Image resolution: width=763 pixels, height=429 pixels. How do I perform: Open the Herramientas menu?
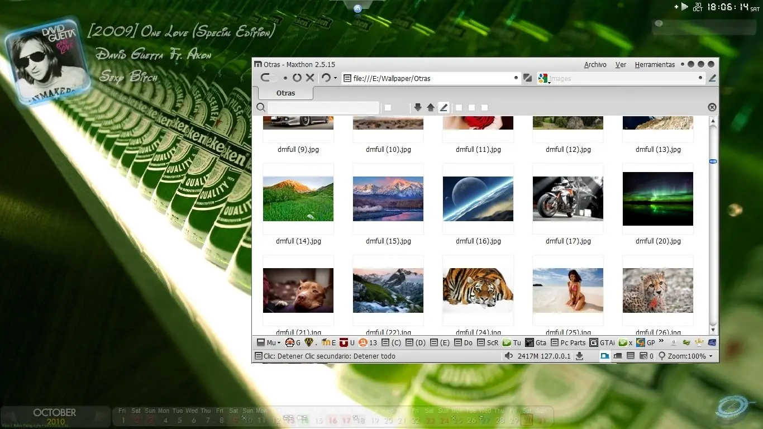click(655, 65)
